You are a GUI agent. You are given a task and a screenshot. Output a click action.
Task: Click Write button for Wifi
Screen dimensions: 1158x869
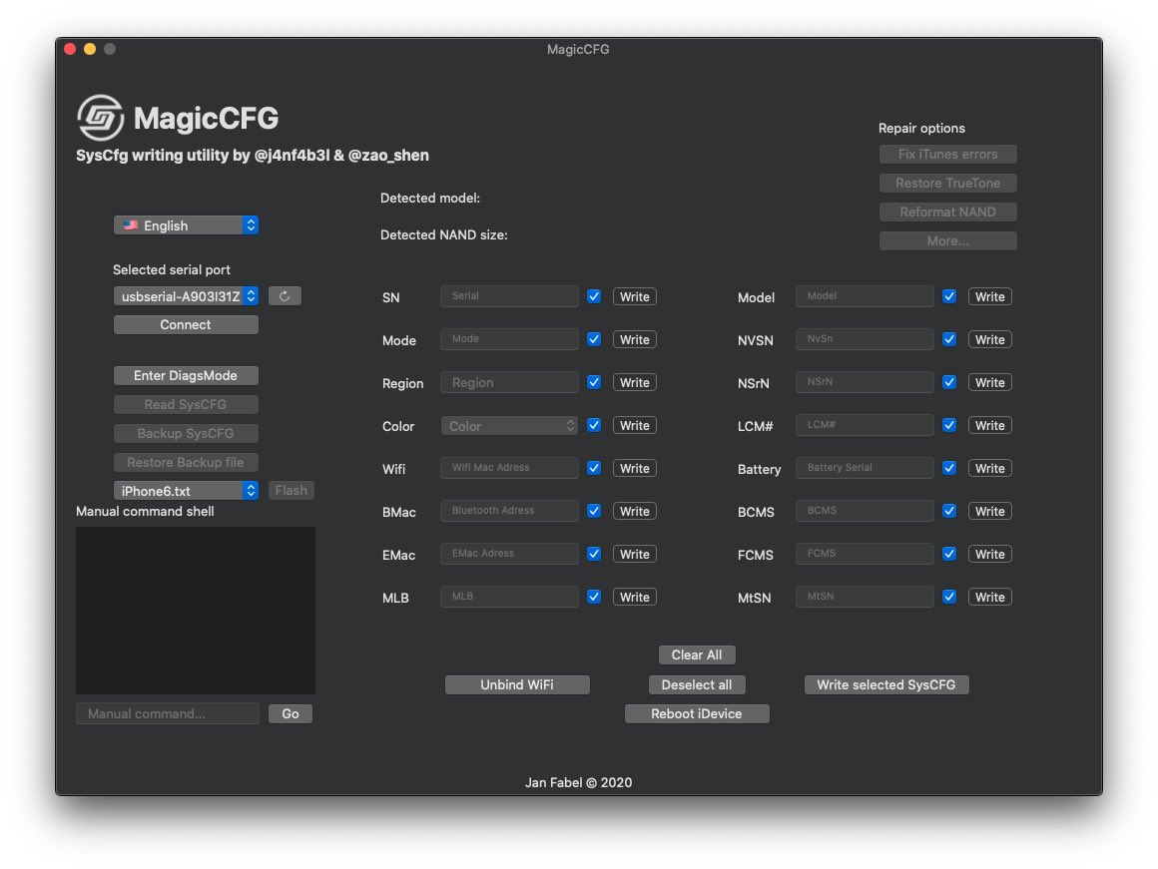click(634, 468)
